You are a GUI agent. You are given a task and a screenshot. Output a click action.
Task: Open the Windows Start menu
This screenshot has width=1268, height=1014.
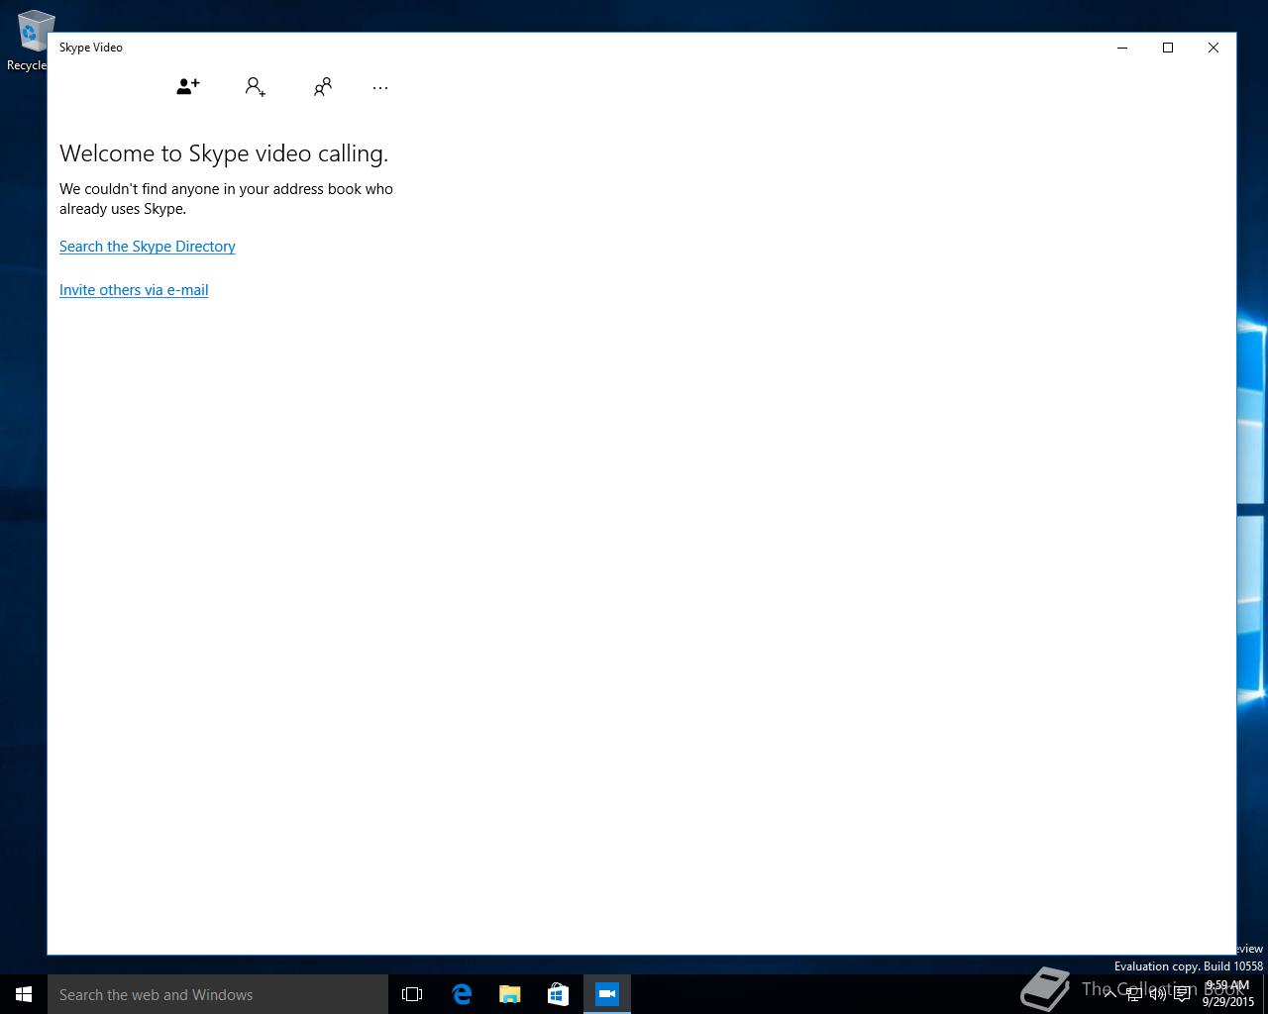[x=24, y=994]
